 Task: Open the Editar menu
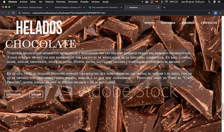33,2
